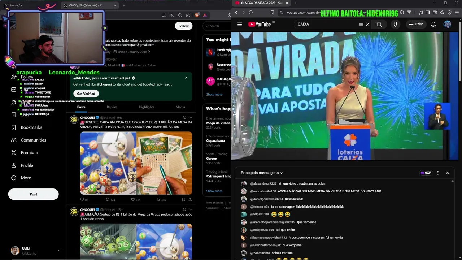Follow the CHOQUEI account

pyautogui.click(x=183, y=26)
